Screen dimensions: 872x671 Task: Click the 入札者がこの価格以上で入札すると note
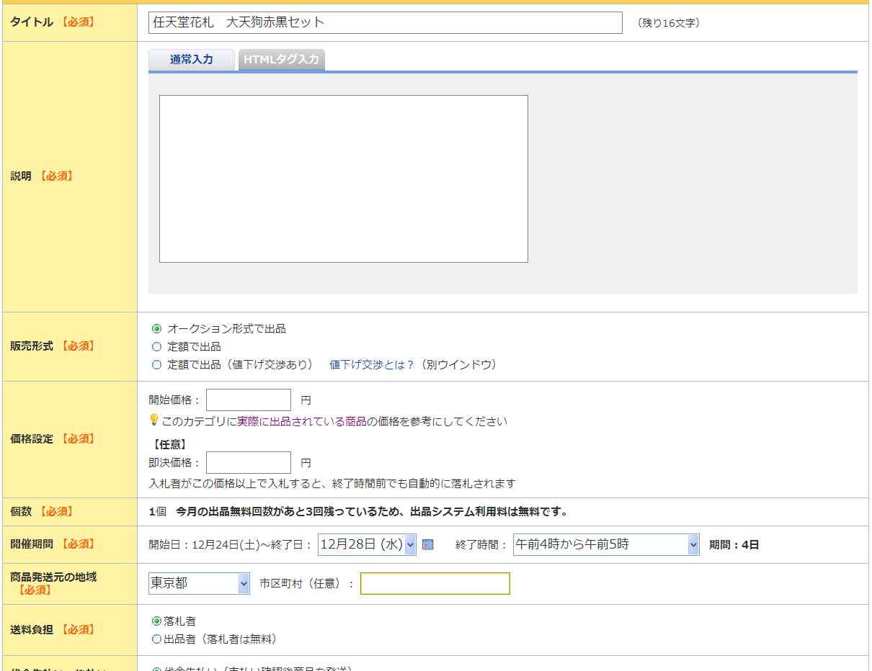point(332,483)
